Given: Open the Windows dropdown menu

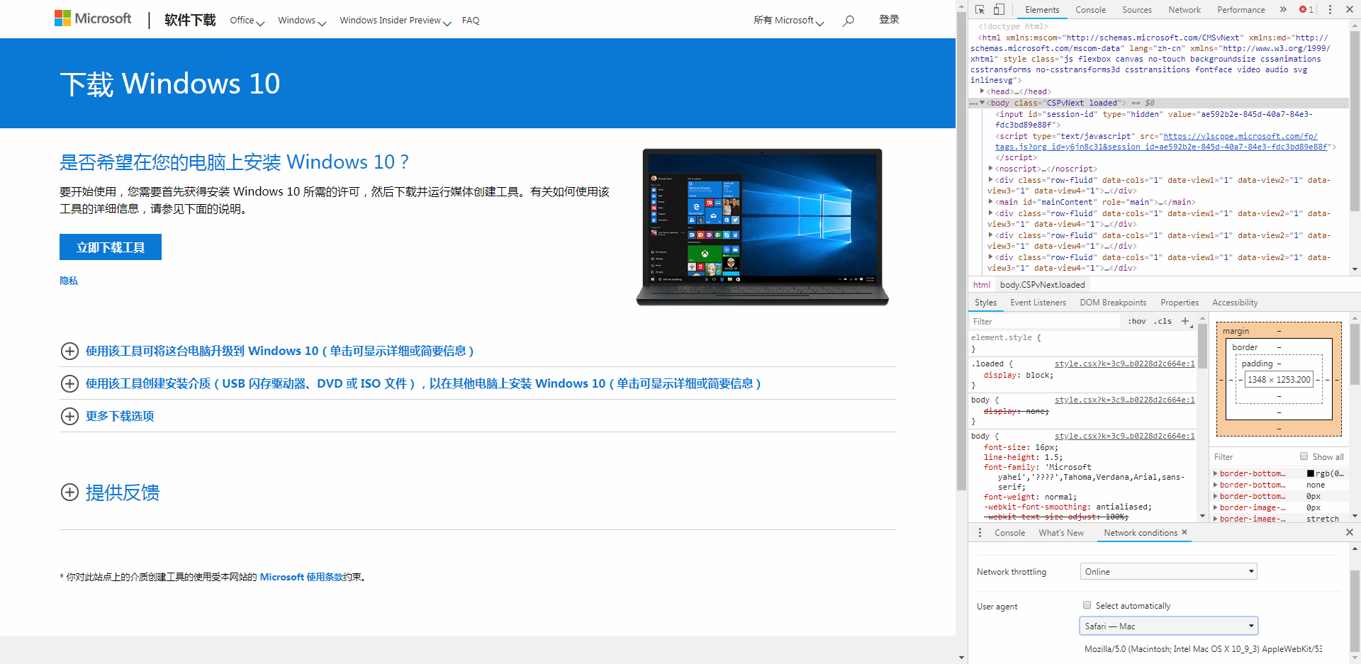Looking at the screenshot, I should click(x=302, y=21).
